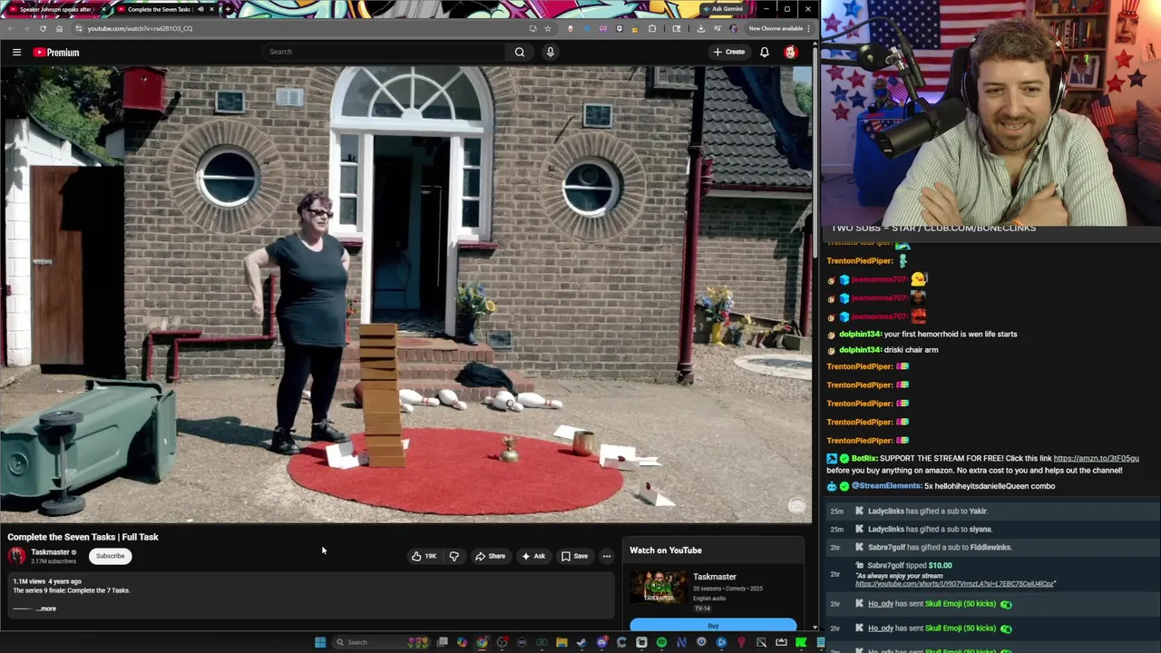Go to the YouTube Premium home logo
This screenshot has height=653, width=1161.
56,52
